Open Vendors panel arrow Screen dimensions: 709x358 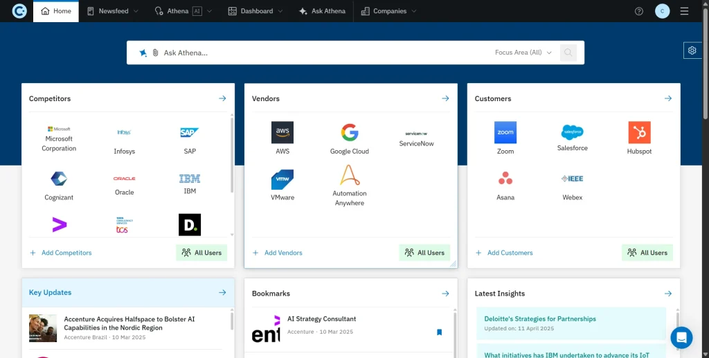pyautogui.click(x=445, y=98)
